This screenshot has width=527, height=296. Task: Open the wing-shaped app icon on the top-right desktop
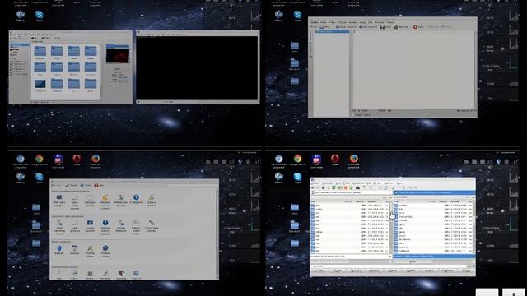(278, 15)
